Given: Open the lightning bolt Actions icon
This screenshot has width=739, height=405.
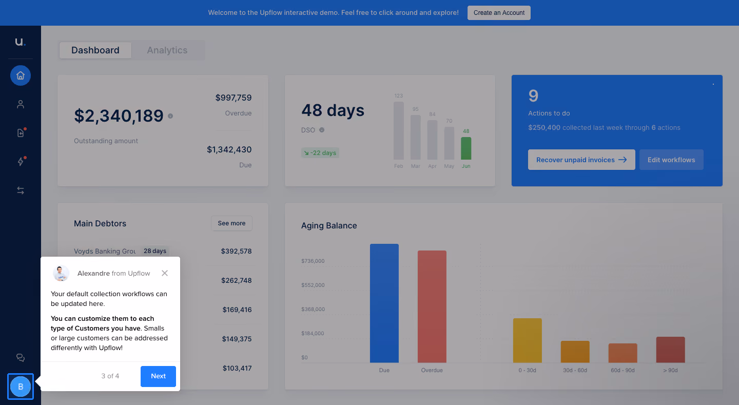Looking at the screenshot, I should click(21, 162).
